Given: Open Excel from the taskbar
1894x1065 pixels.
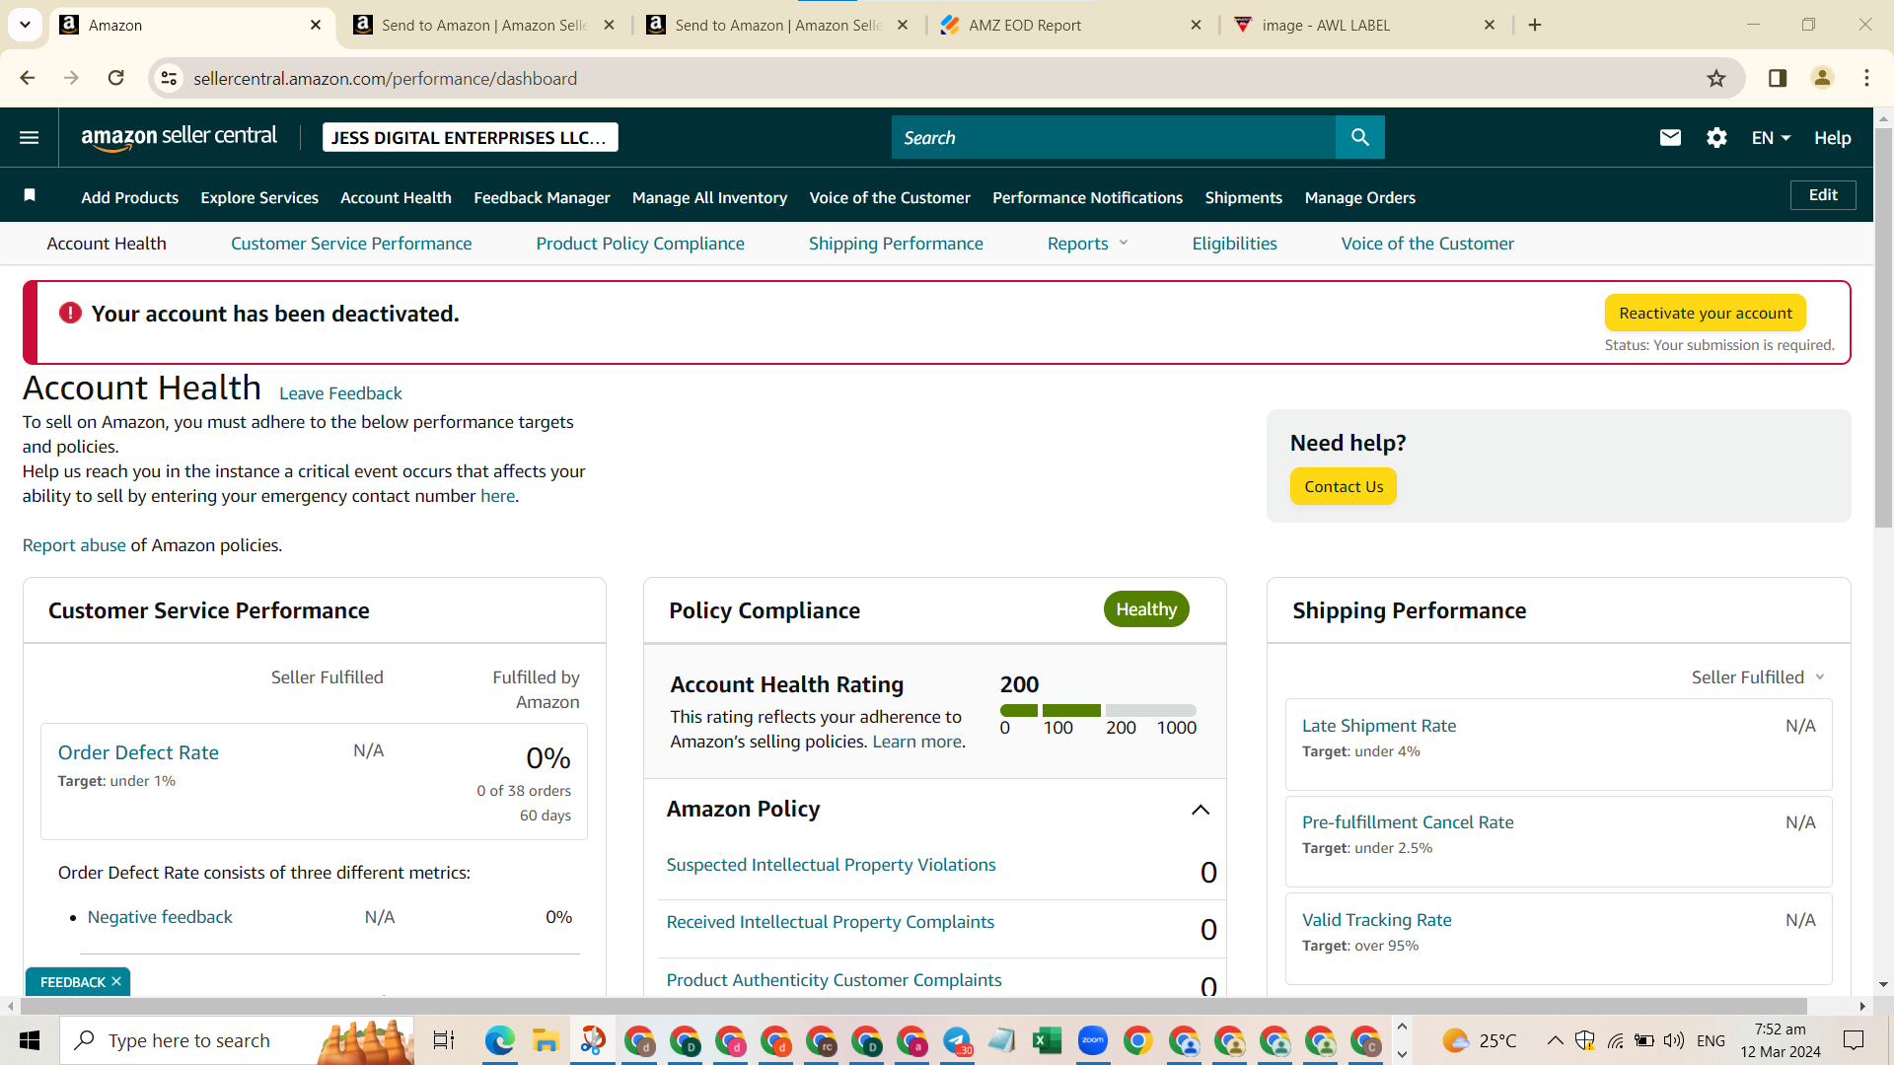Looking at the screenshot, I should (1047, 1040).
